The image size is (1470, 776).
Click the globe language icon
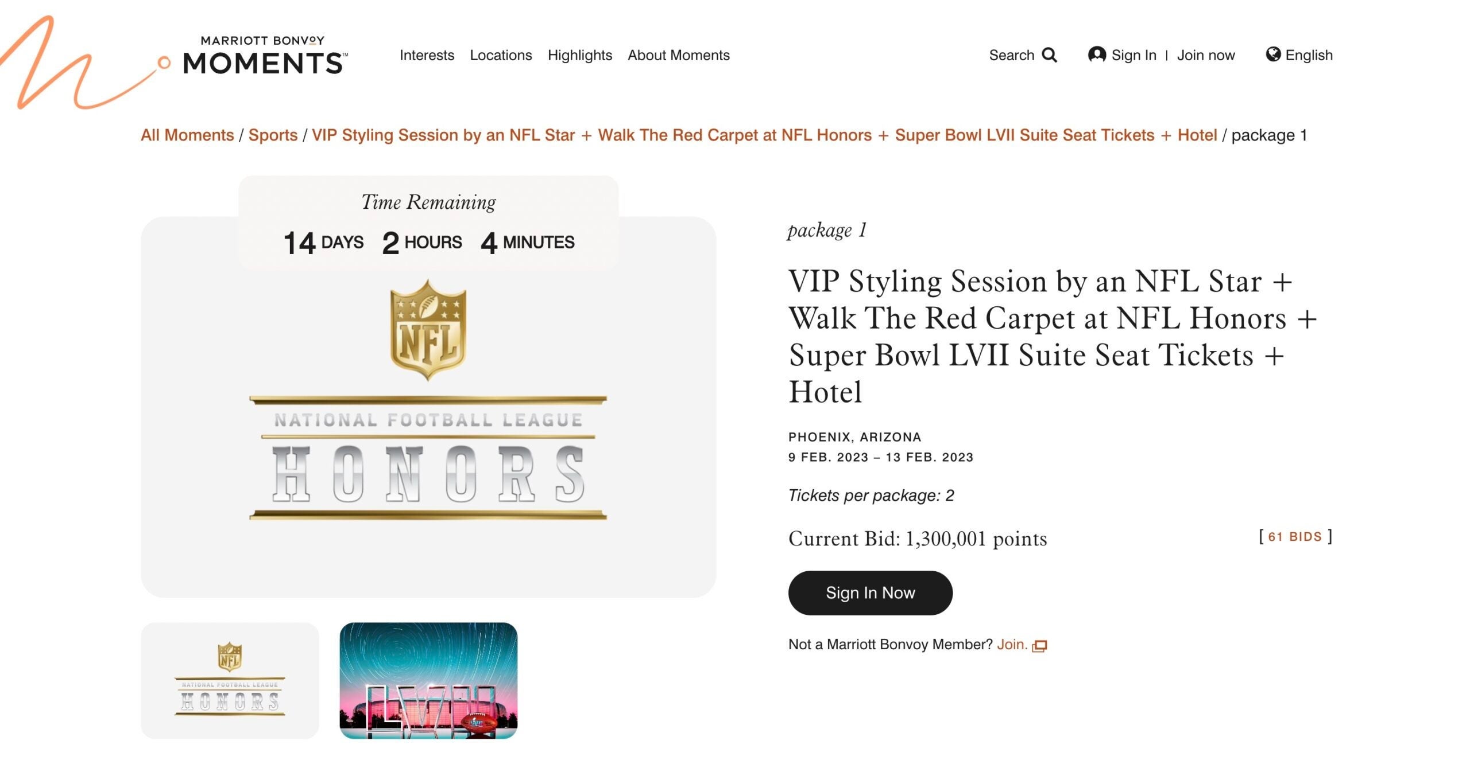(1273, 54)
